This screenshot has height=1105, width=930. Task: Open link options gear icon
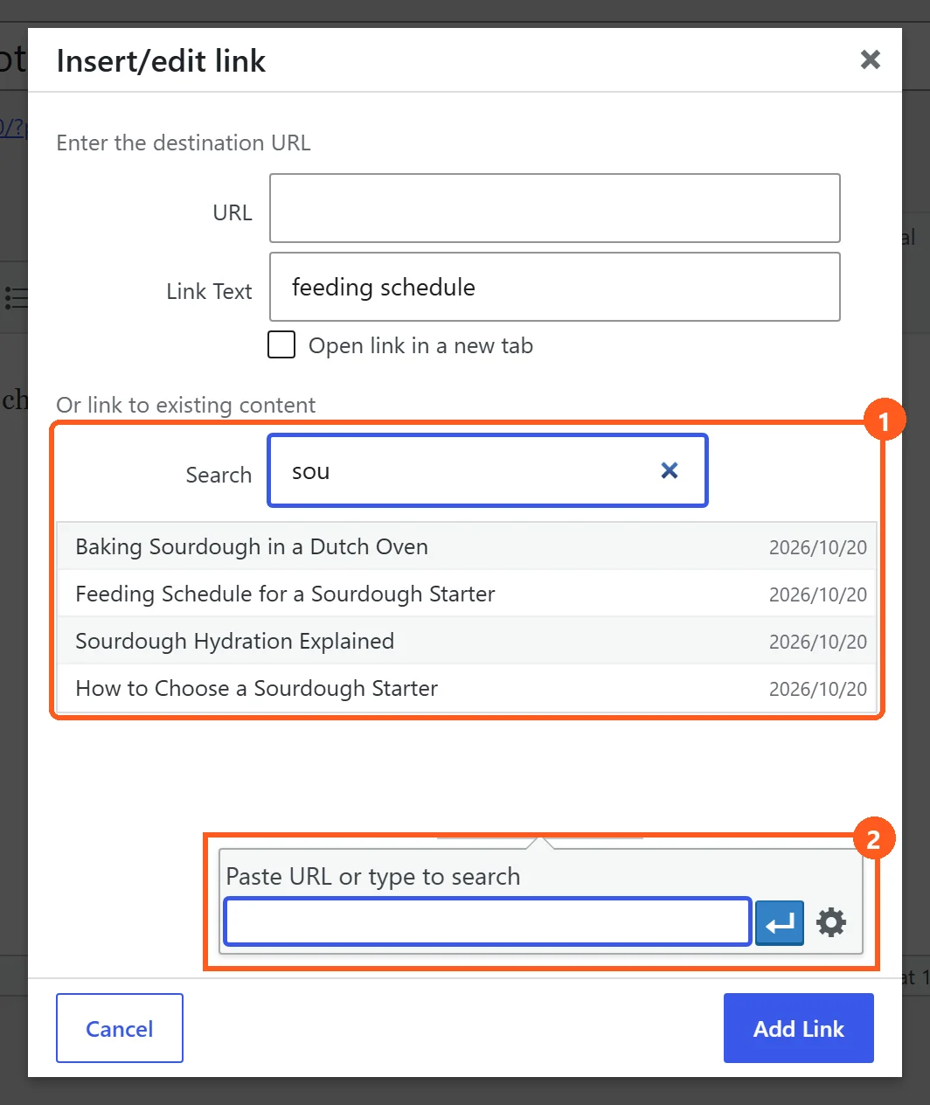coord(831,922)
